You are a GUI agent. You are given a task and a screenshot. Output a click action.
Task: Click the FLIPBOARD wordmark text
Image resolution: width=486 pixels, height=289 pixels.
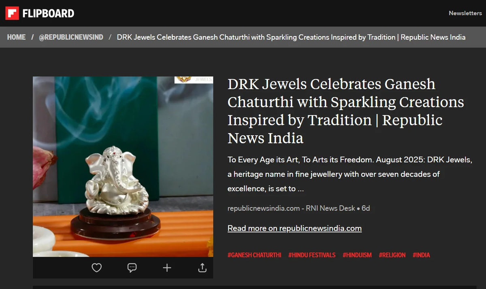pyautogui.click(x=48, y=13)
